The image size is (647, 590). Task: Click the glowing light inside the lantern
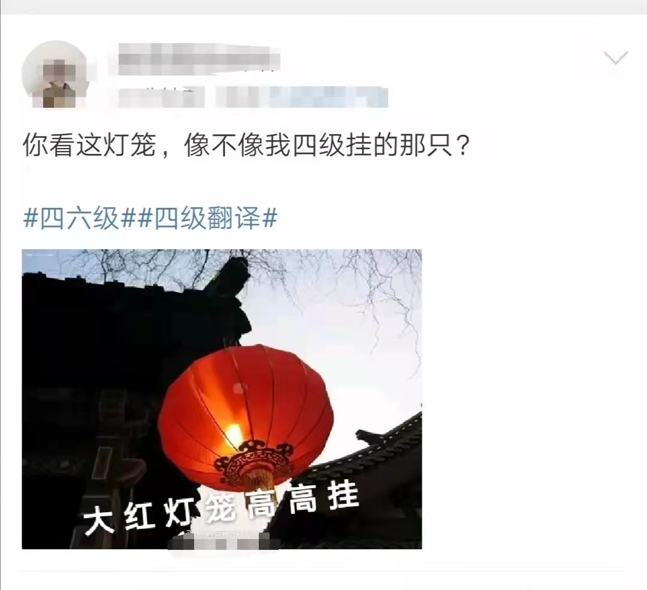pos(234,435)
